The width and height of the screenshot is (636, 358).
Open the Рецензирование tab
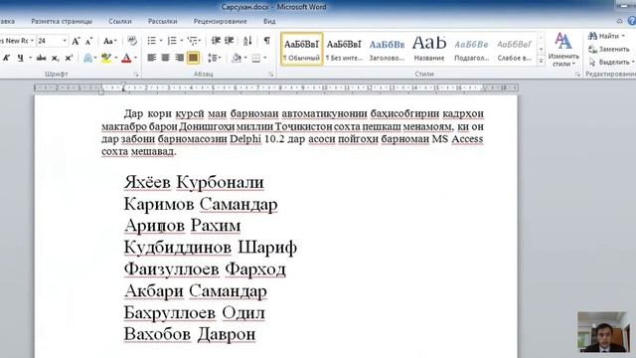point(220,21)
